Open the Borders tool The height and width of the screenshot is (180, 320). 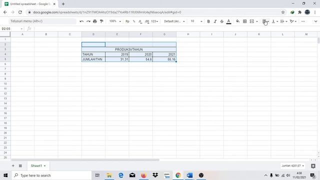pyautogui.click(x=244, y=21)
